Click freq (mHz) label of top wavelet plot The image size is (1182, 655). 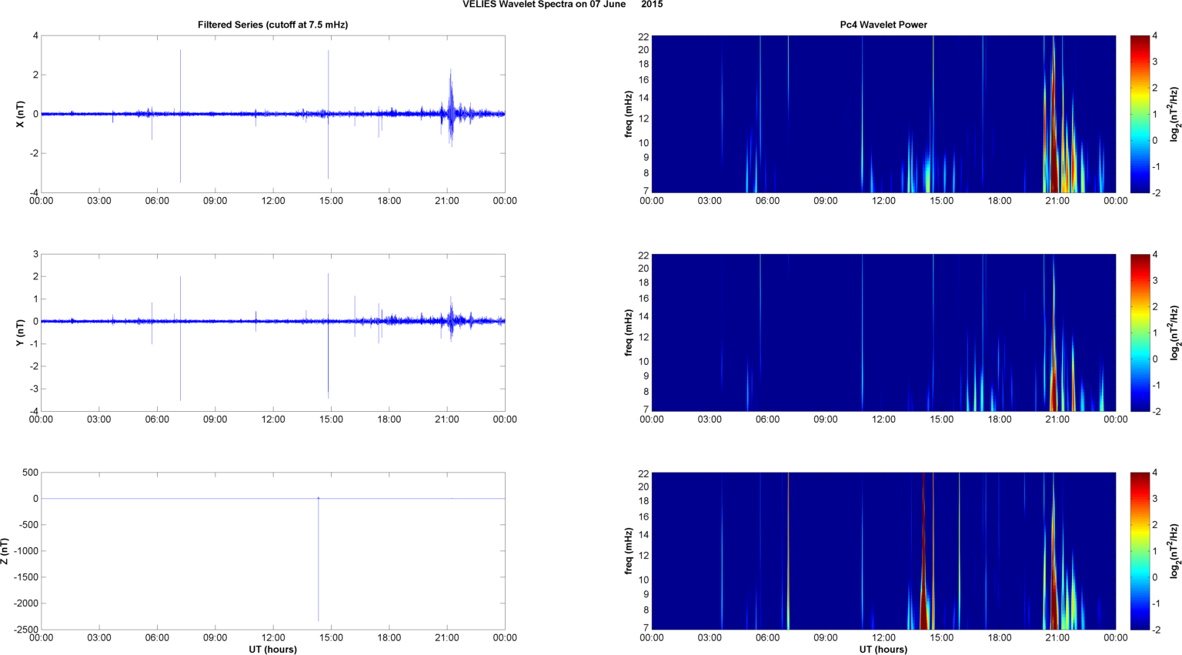click(x=629, y=114)
